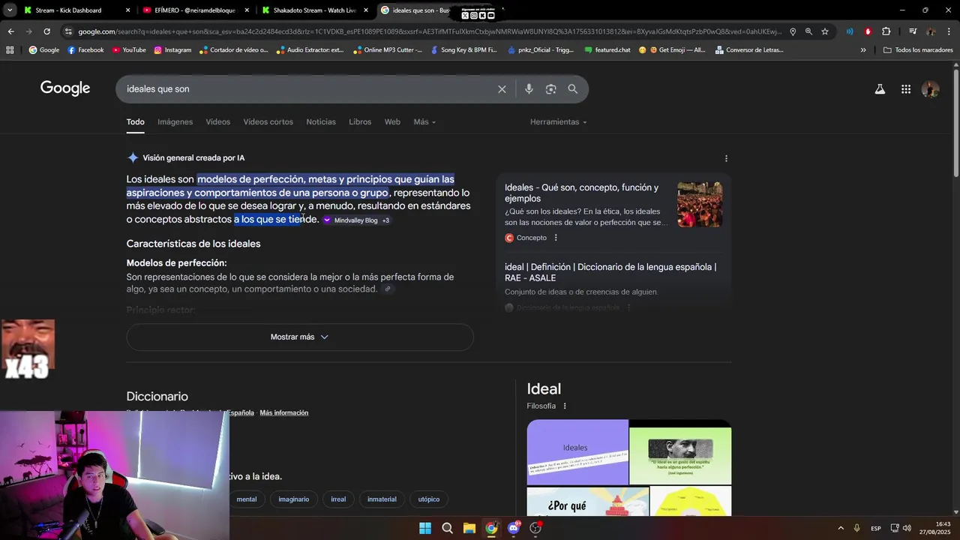The height and width of the screenshot is (540, 960).
Task: Open the Facebook bookmark
Action: point(85,50)
